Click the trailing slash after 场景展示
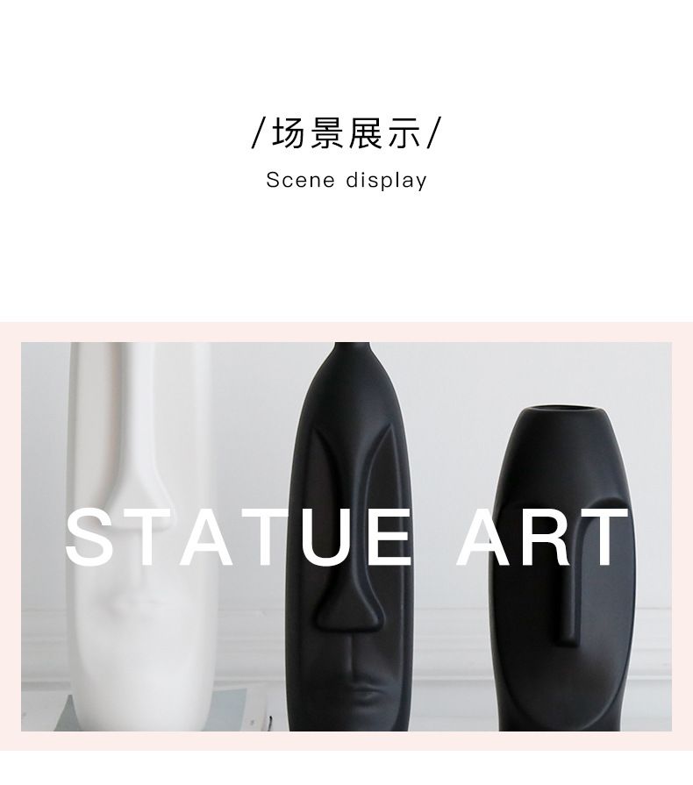The height and width of the screenshot is (785, 693). pyautogui.click(x=433, y=133)
